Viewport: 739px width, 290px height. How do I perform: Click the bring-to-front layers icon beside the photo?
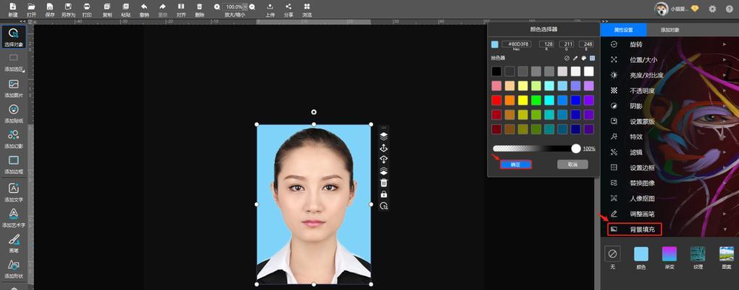click(384, 136)
